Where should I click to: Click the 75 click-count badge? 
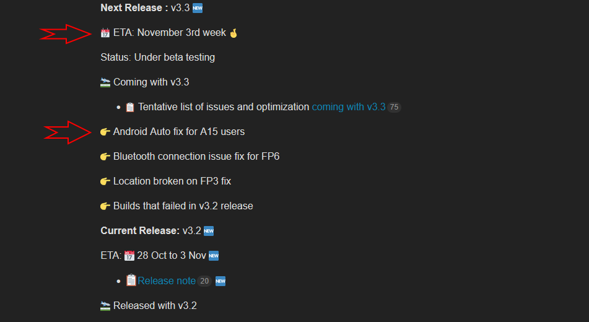click(394, 107)
